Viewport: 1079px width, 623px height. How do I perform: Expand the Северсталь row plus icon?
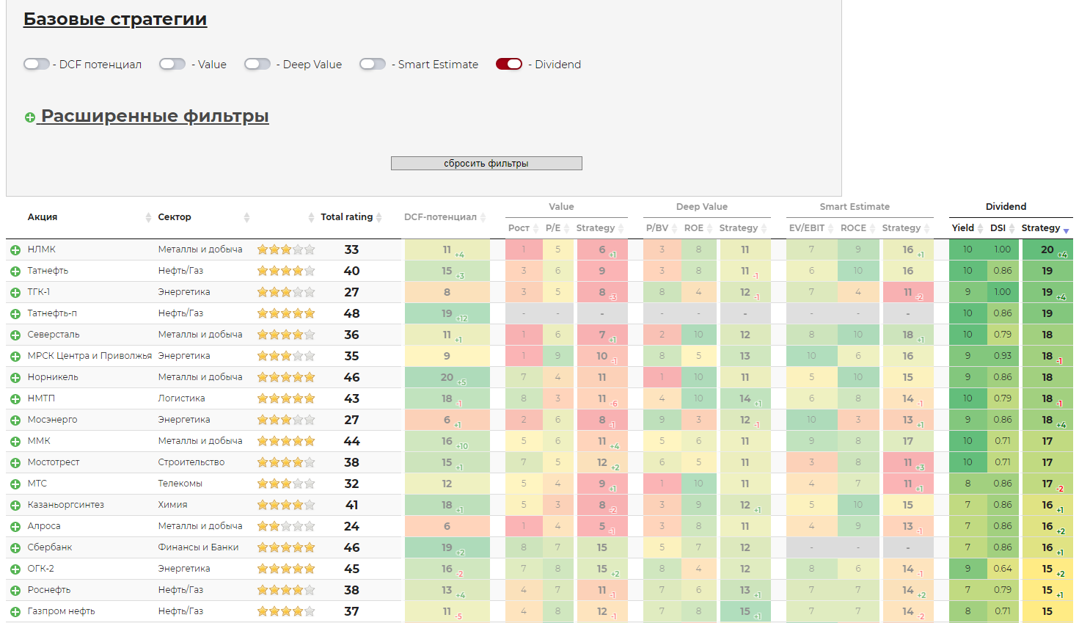[x=15, y=335]
